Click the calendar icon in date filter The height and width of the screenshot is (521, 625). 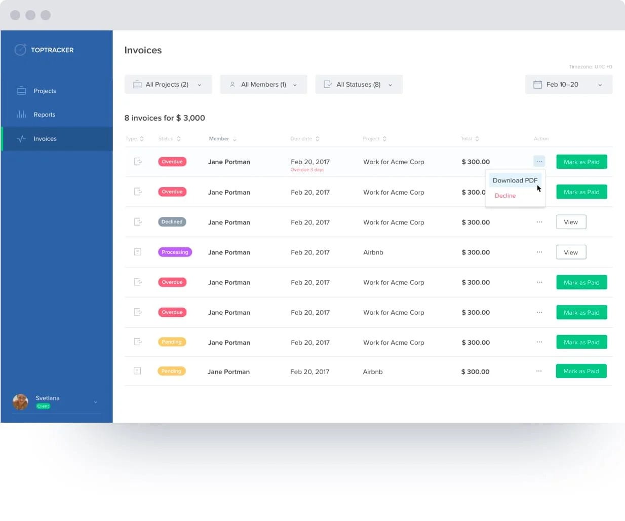tap(538, 84)
